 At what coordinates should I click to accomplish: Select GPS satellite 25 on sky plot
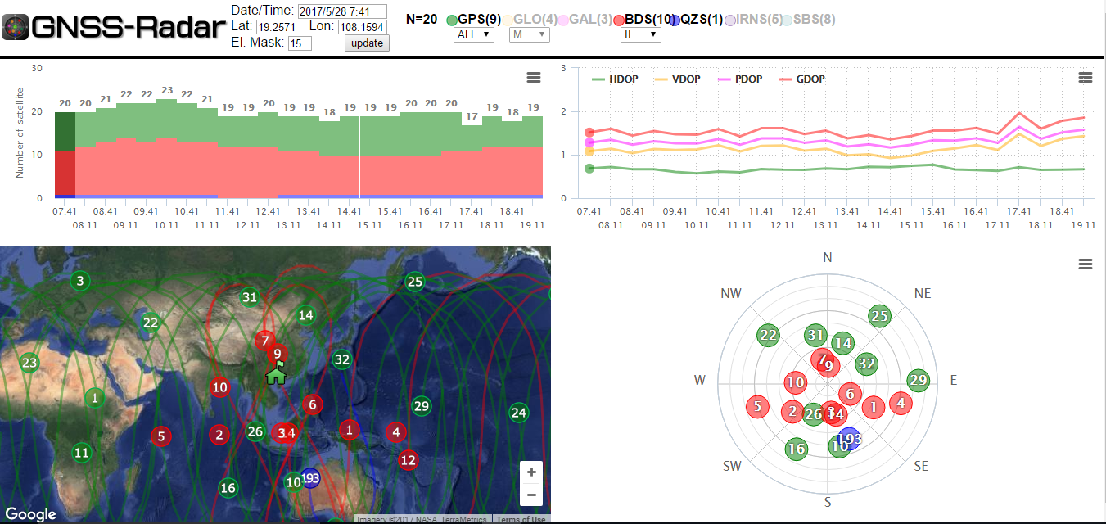(x=879, y=316)
